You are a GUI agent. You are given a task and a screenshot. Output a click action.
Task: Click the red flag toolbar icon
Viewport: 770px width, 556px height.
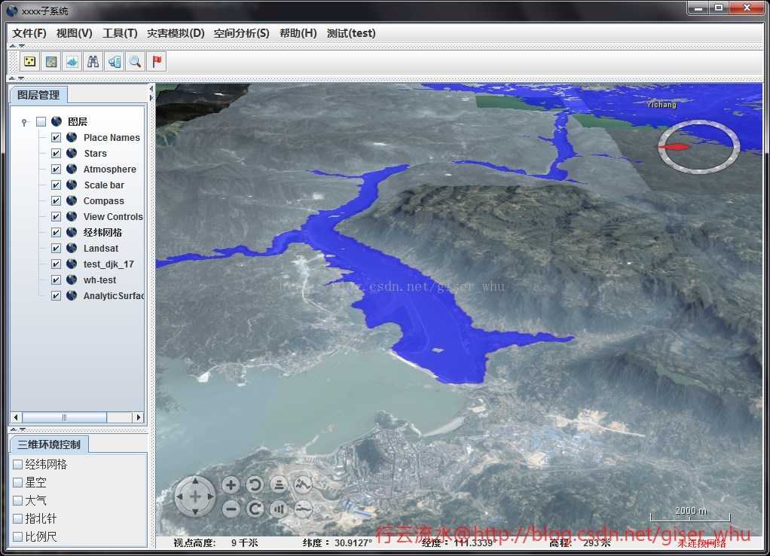pyautogui.click(x=157, y=62)
